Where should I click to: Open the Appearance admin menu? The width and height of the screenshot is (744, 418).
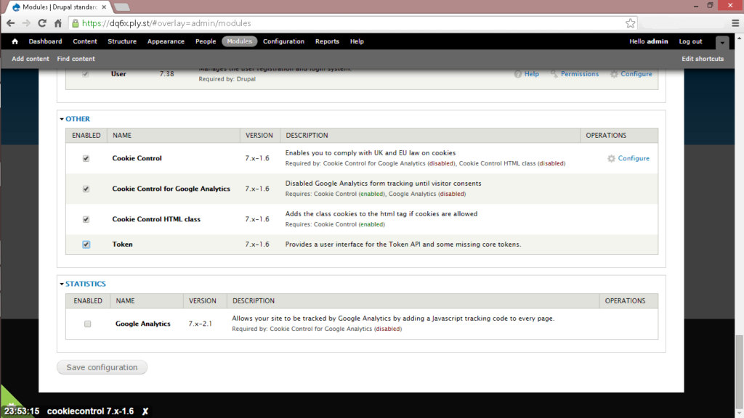coord(166,41)
